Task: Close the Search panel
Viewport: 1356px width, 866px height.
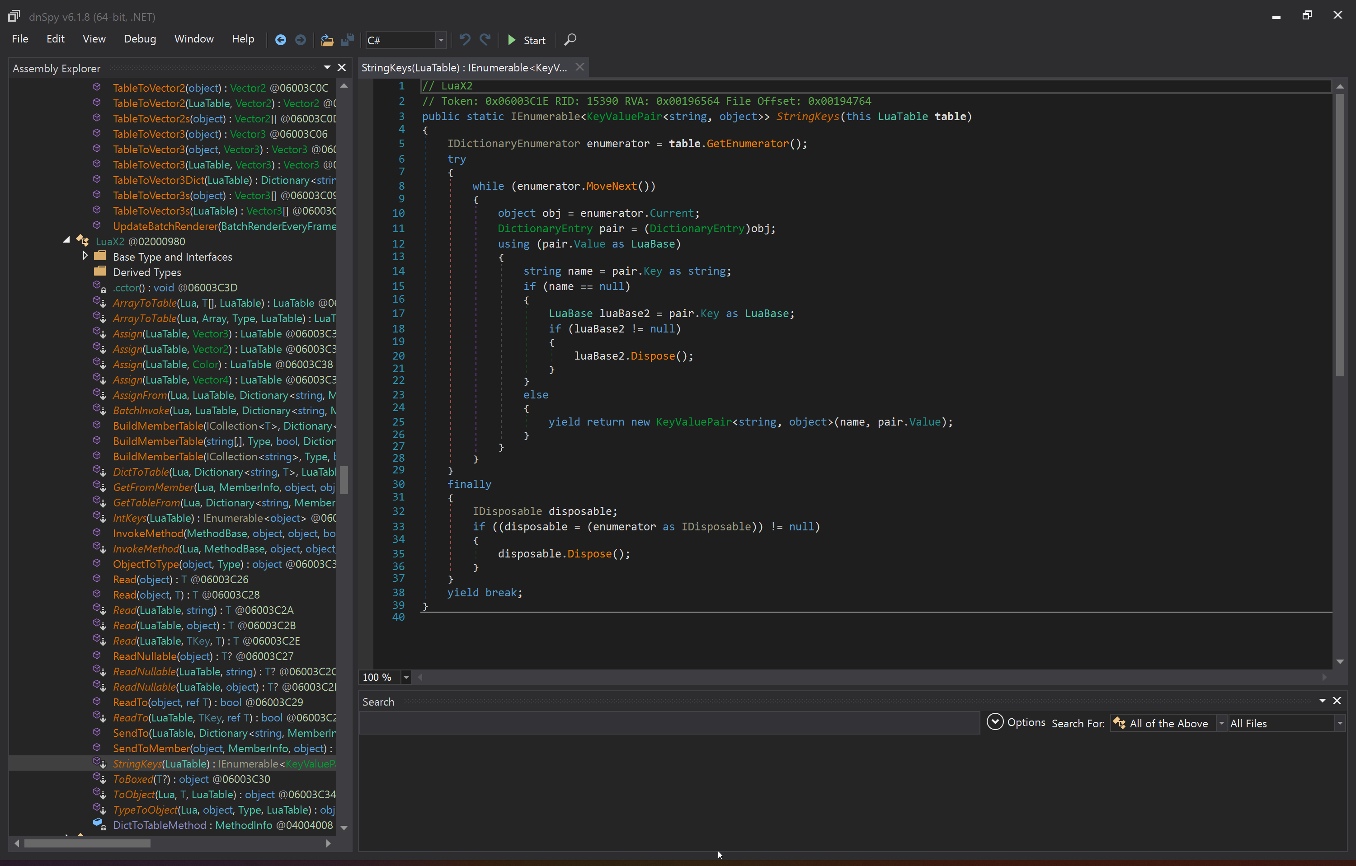Action: tap(1338, 701)
